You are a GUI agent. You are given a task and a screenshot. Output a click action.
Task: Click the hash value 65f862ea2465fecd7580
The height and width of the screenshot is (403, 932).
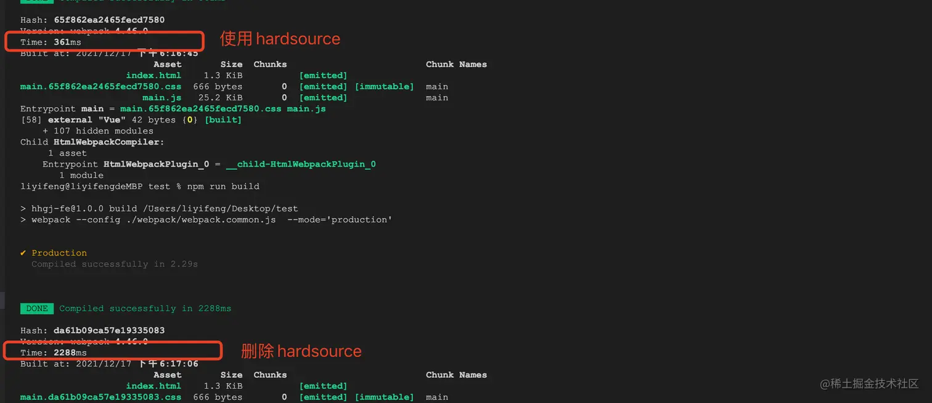pyautogui.click(x=109, y=20)
